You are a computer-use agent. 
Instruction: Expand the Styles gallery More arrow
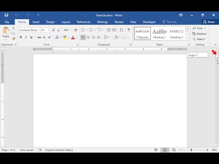click(187, 38)
